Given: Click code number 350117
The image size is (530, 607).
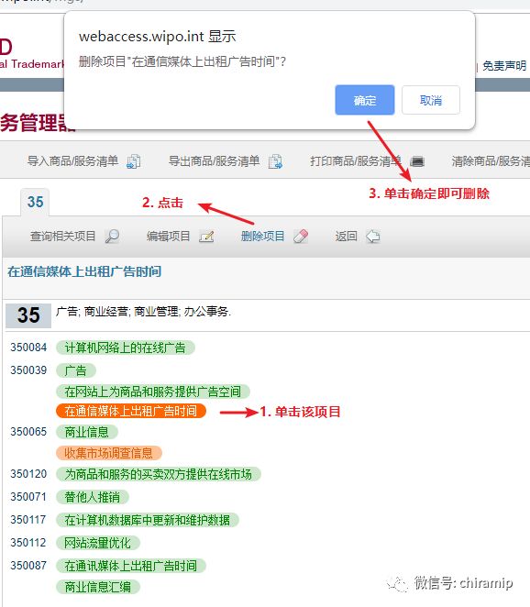Looking at the screenshot, I should tap(28, 520).
